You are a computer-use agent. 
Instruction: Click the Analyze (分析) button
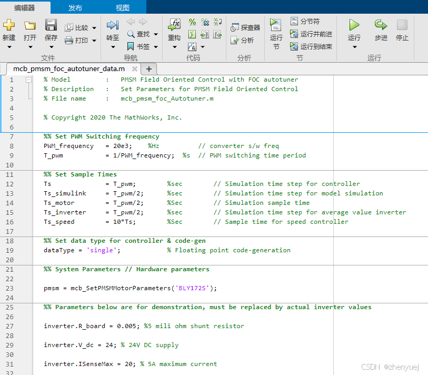click(242, 41)
